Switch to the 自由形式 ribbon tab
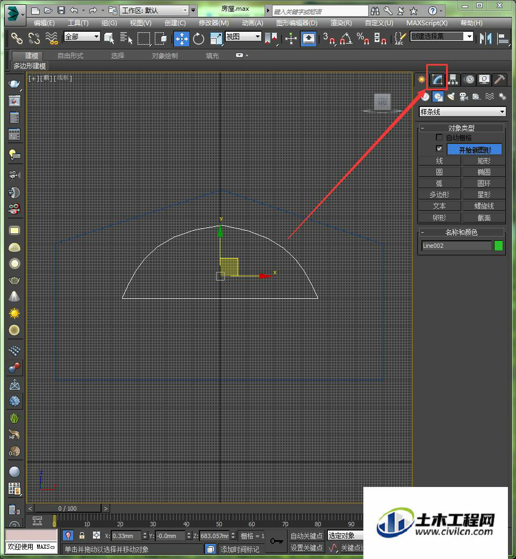The width and height of the screenshot is (516, 559). click(x=70, y=56)
